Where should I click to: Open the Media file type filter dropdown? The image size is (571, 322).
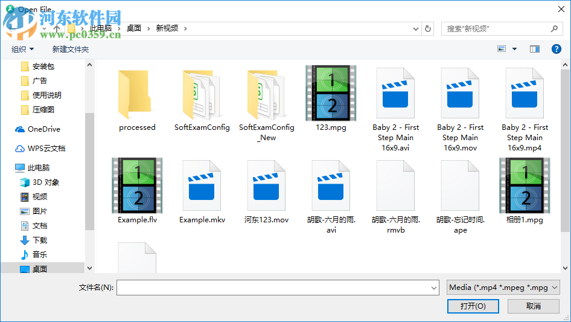coord(503,288)
